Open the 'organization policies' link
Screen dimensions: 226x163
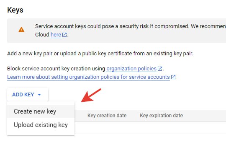131,69
